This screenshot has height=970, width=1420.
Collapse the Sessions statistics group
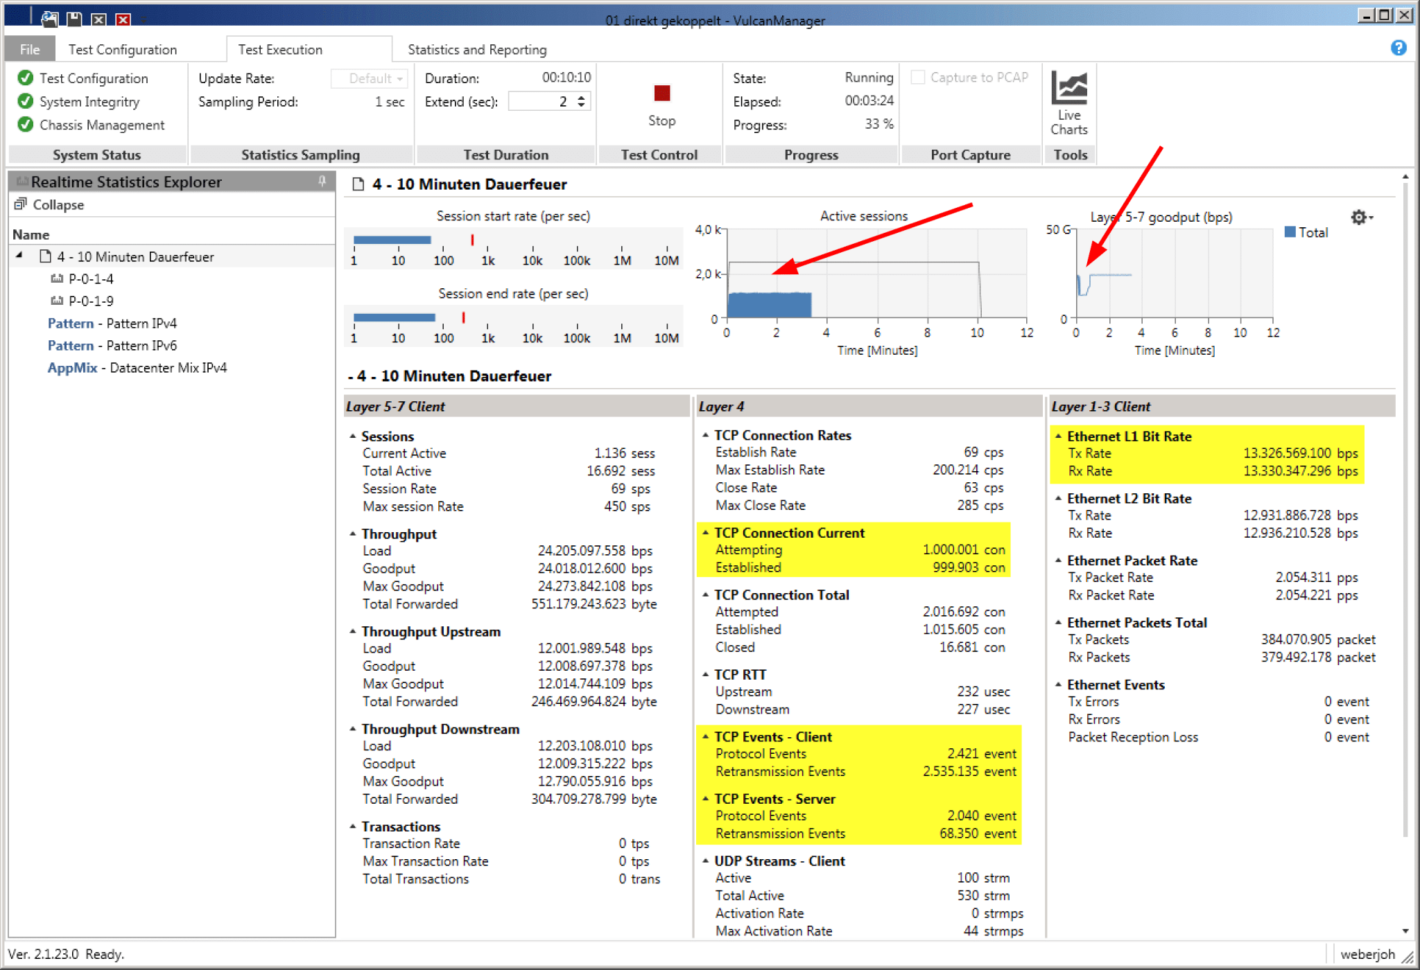point(353,436)
